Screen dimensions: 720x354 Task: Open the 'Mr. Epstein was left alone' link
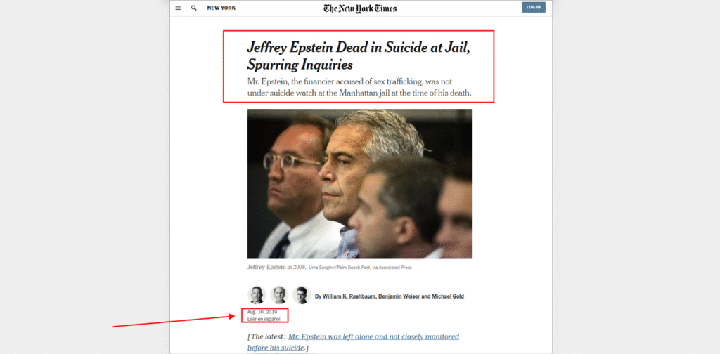point(353,342)
